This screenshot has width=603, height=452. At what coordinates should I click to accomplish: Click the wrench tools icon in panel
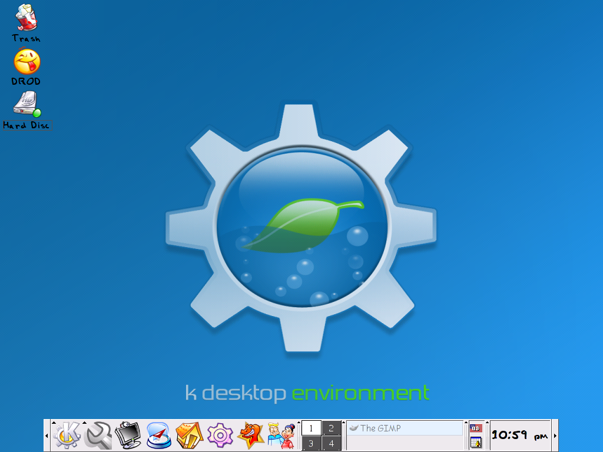[x=98, y=436]
